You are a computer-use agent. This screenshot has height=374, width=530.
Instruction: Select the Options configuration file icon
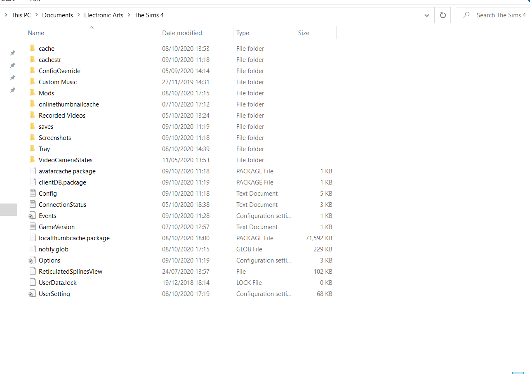tap(32, 260)
